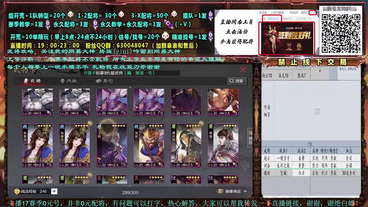Switch to the 其它 tab
The height and width of the screenshot is (207, 368).
point(104,81)
